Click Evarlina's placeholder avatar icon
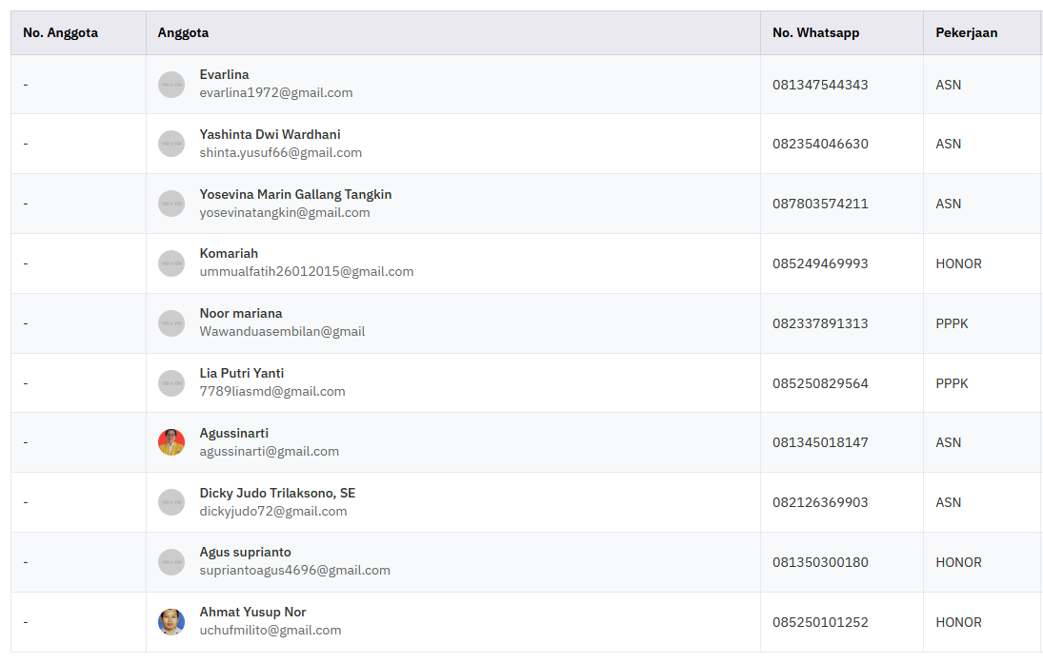 (171, 85)
